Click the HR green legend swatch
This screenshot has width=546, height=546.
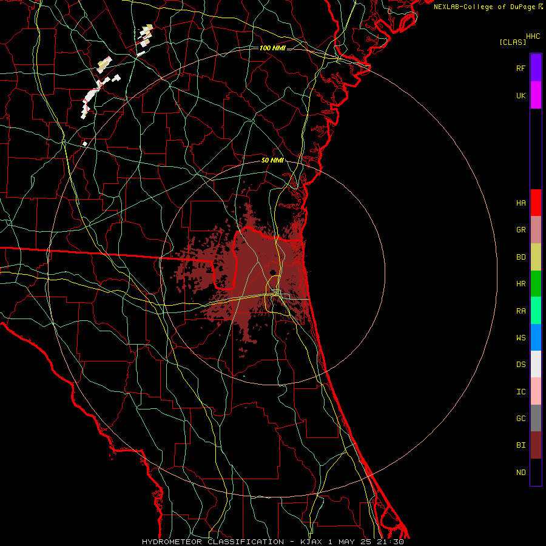click(x=536, y=284)
